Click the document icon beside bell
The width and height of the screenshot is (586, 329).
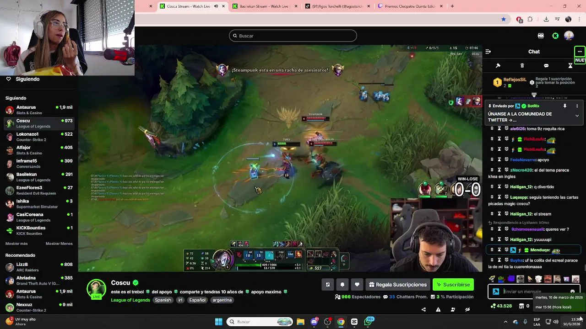point(328,285)
